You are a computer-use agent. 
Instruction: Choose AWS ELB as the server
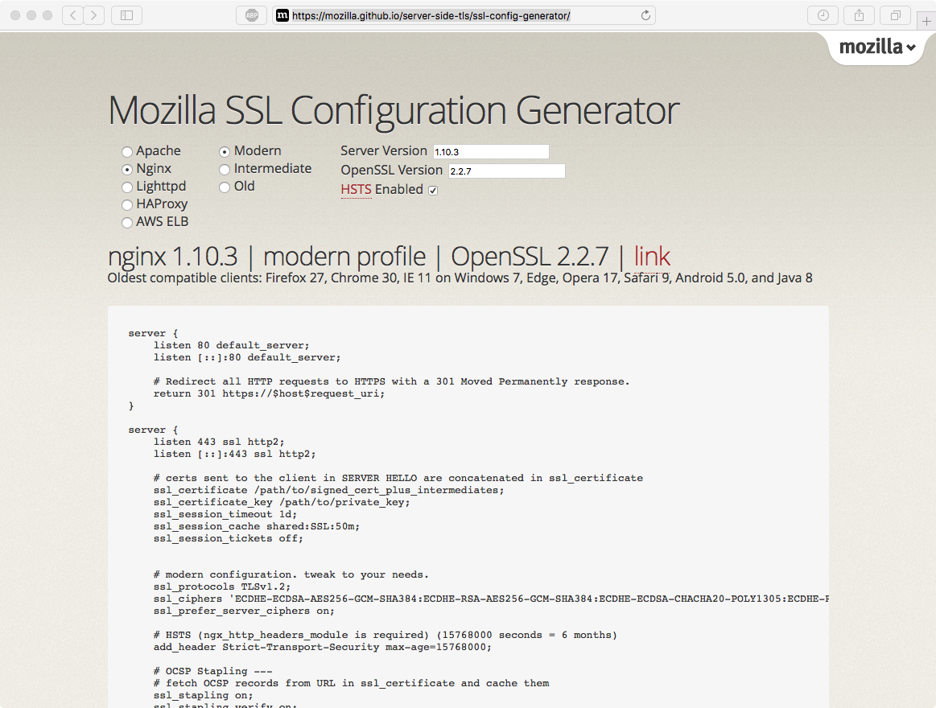pos(127,222)
